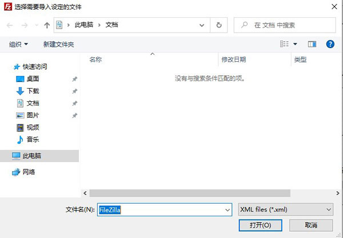This screenshot has width=343, height=238.
Task: Select 快速访问 in the navigation pane
Action: [30, 67]
